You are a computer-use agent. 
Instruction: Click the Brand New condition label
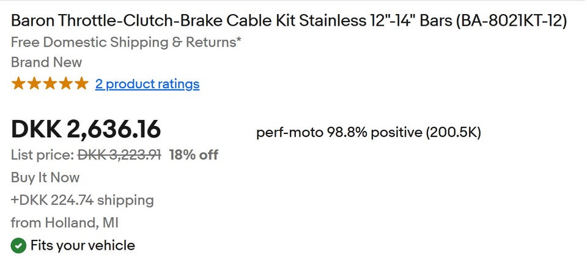point(46,62)
